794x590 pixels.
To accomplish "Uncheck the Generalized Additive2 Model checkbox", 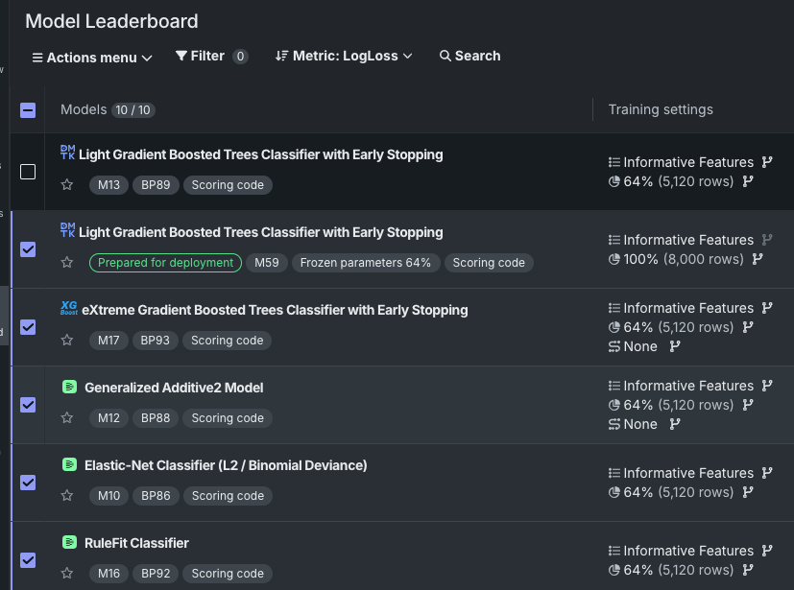I will coord(28,405).
